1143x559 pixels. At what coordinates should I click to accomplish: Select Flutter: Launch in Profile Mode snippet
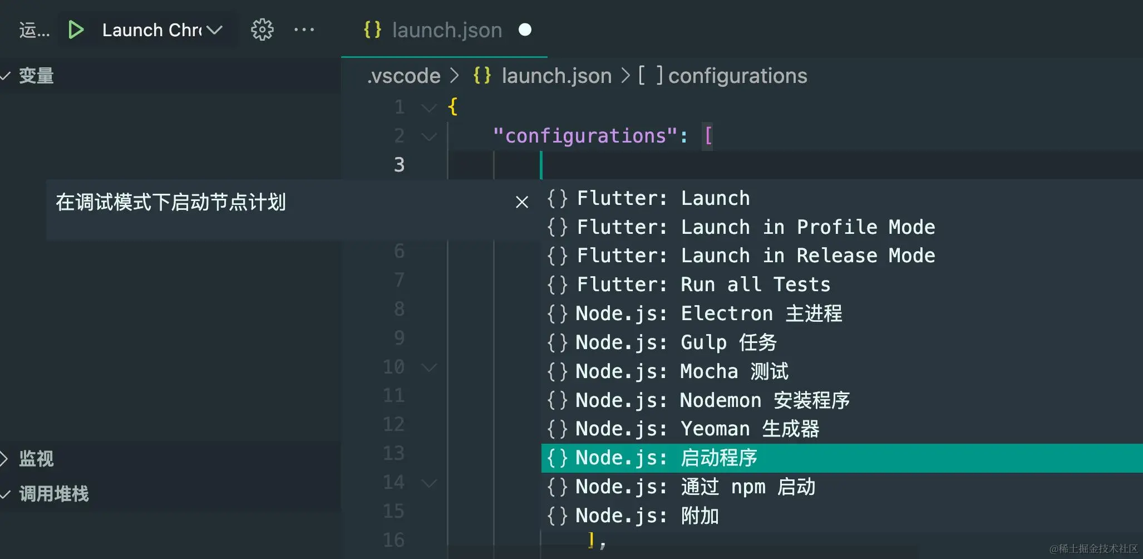point(842,227)
